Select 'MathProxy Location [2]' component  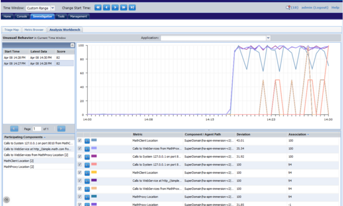pyautogui.click(x=39, y=167)
